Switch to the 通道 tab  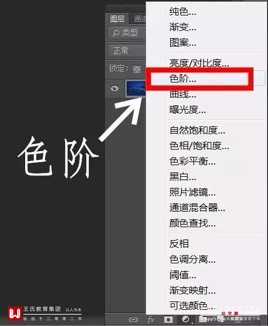pyautogui.click(x=138, y=19)
